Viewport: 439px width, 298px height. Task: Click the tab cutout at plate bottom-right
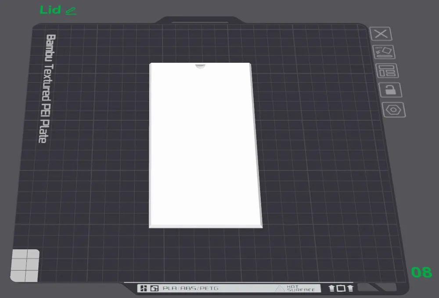pos(377,287)
